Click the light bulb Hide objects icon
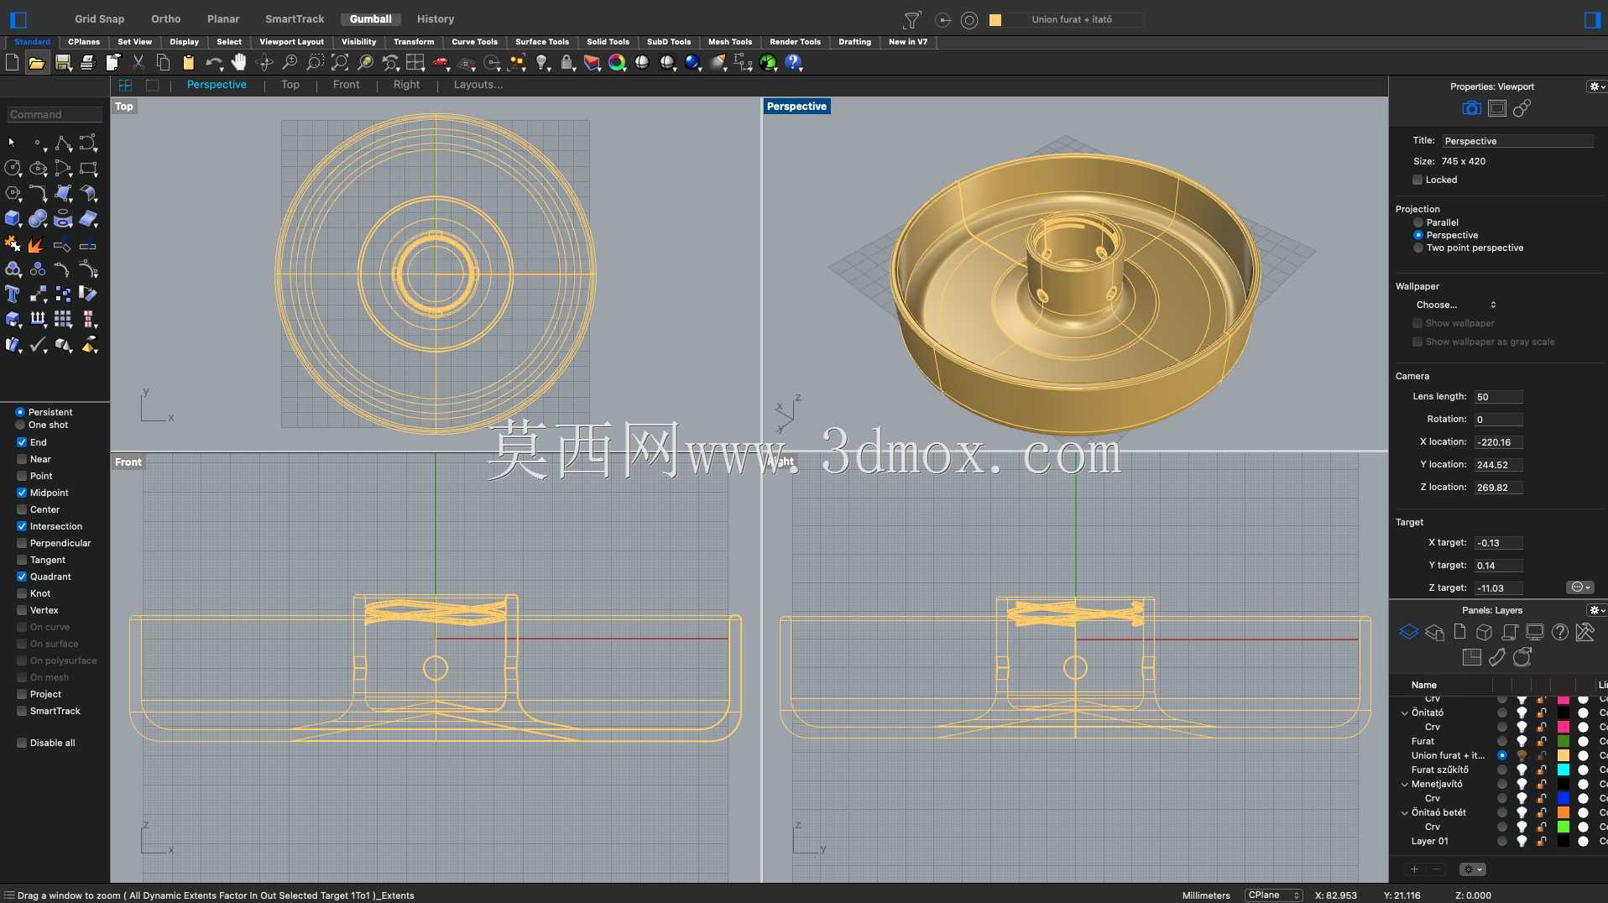Viewport: 1608px width, 903px height. (542, 62)
